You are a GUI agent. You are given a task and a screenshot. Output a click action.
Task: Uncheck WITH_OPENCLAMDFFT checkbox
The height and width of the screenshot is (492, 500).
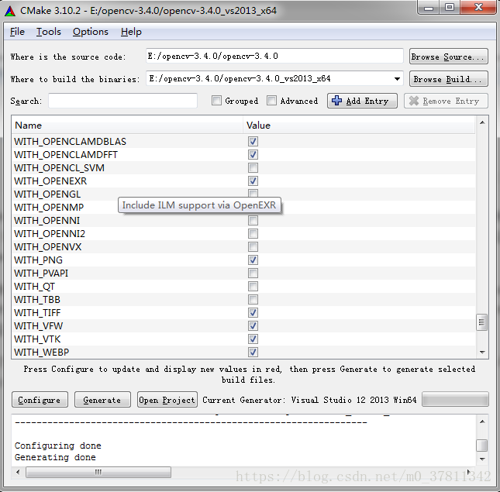[x=253, y=154]
